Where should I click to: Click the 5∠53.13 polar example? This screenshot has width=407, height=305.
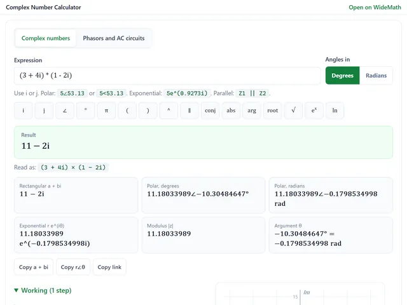[x=72, y=93]
